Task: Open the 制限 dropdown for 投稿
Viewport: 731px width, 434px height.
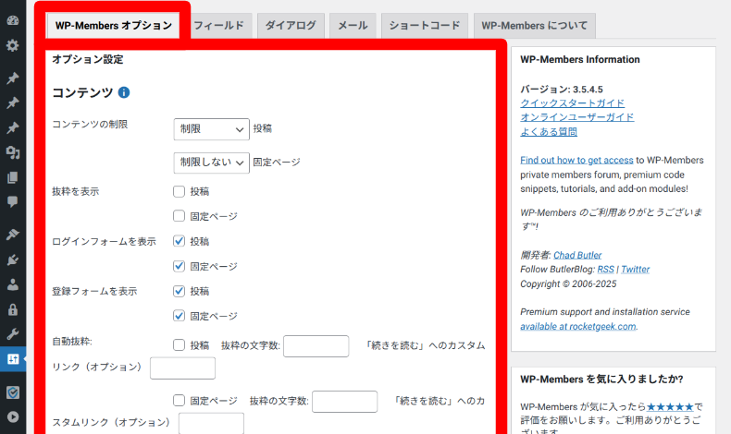Action: point(212,129)
